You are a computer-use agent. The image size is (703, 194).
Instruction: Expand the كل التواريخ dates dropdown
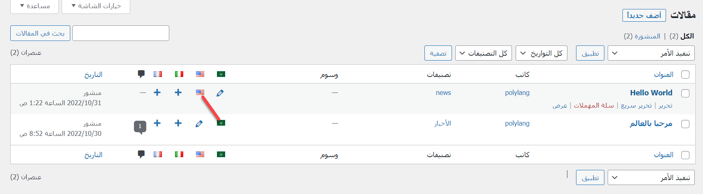541,53
